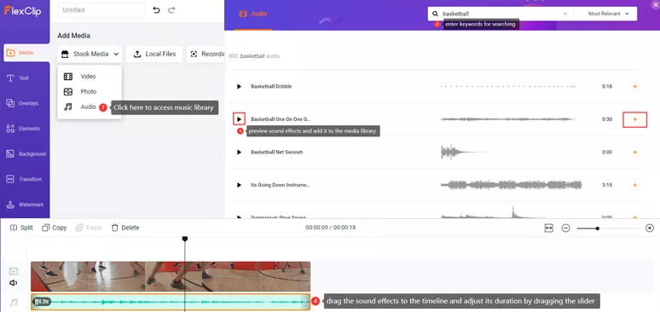Screen dimensions: 660x312
Task: Click the Paste button
Action: (89, 228)
